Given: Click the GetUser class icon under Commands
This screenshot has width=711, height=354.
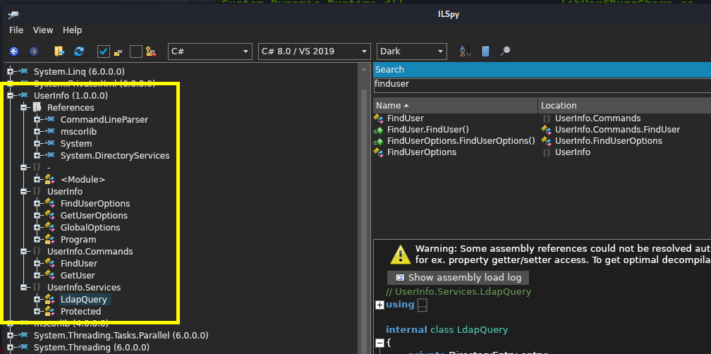Looking at the screenshot, I should click(49, 275).
